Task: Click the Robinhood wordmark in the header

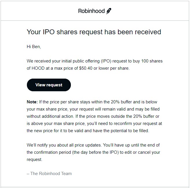Action: point(91,11)
